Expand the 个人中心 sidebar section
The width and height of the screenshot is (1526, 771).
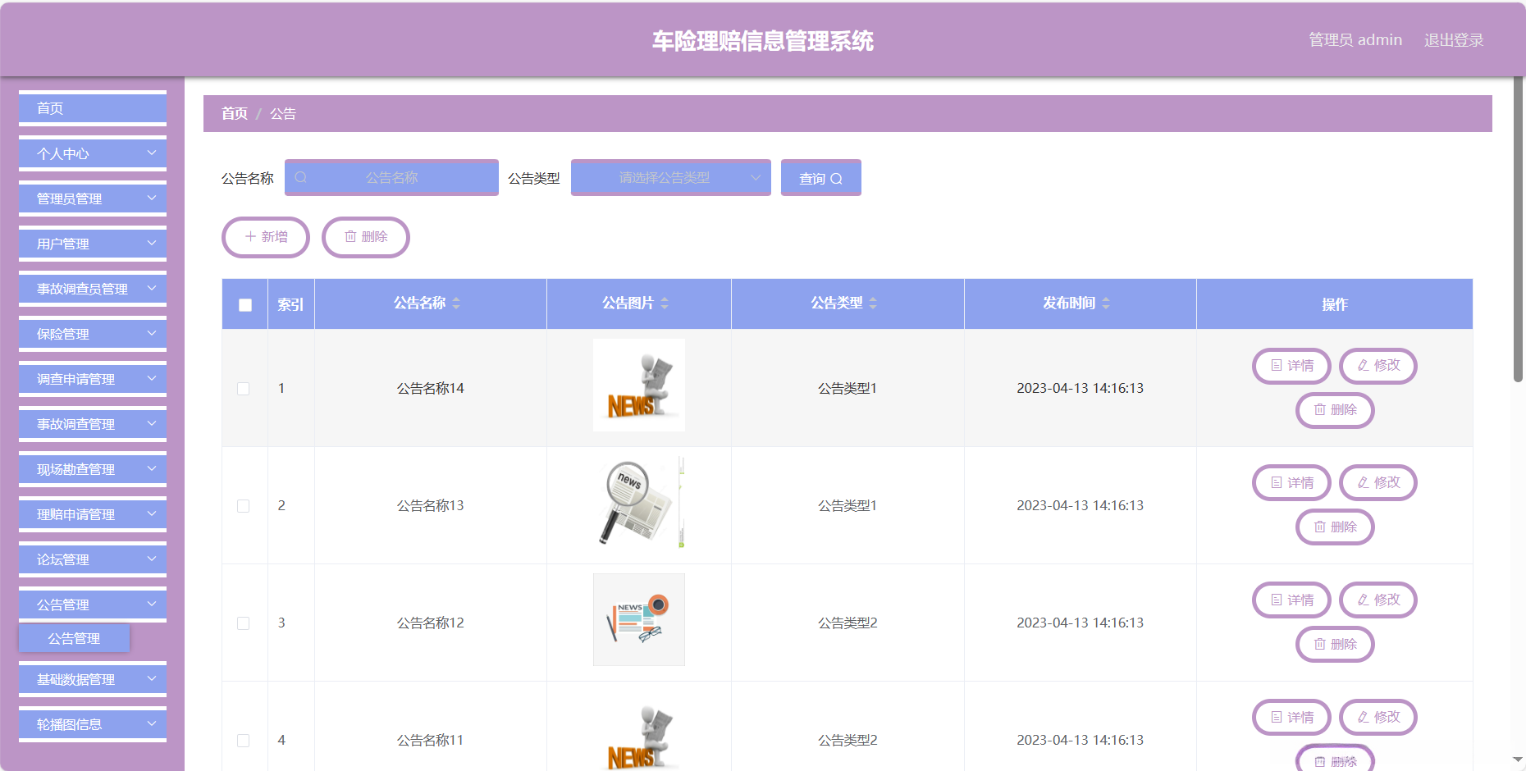(92, 153)
